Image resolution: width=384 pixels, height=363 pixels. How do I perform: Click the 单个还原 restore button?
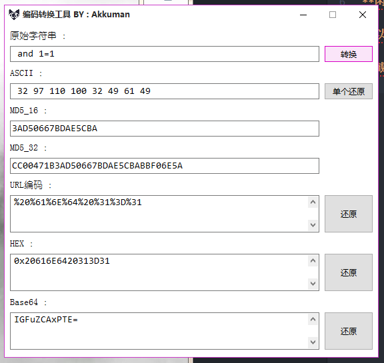349,91
